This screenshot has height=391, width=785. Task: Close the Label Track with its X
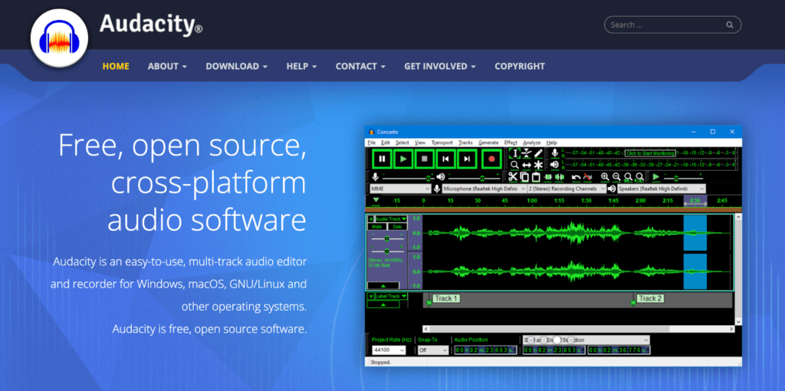click(371, 297)
